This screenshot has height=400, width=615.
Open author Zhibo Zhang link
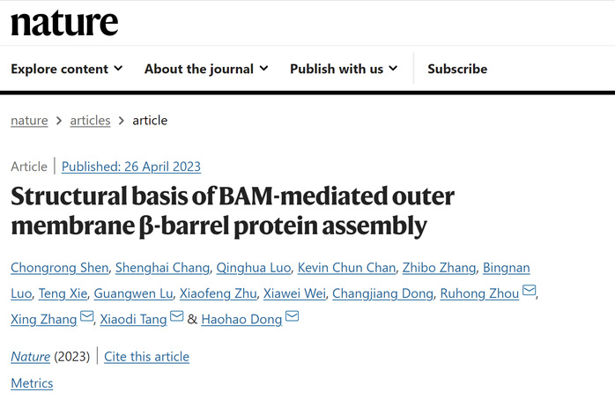pyautogui.click(x=440, y=268)
